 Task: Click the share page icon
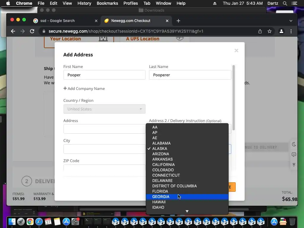tap(260, 31)
